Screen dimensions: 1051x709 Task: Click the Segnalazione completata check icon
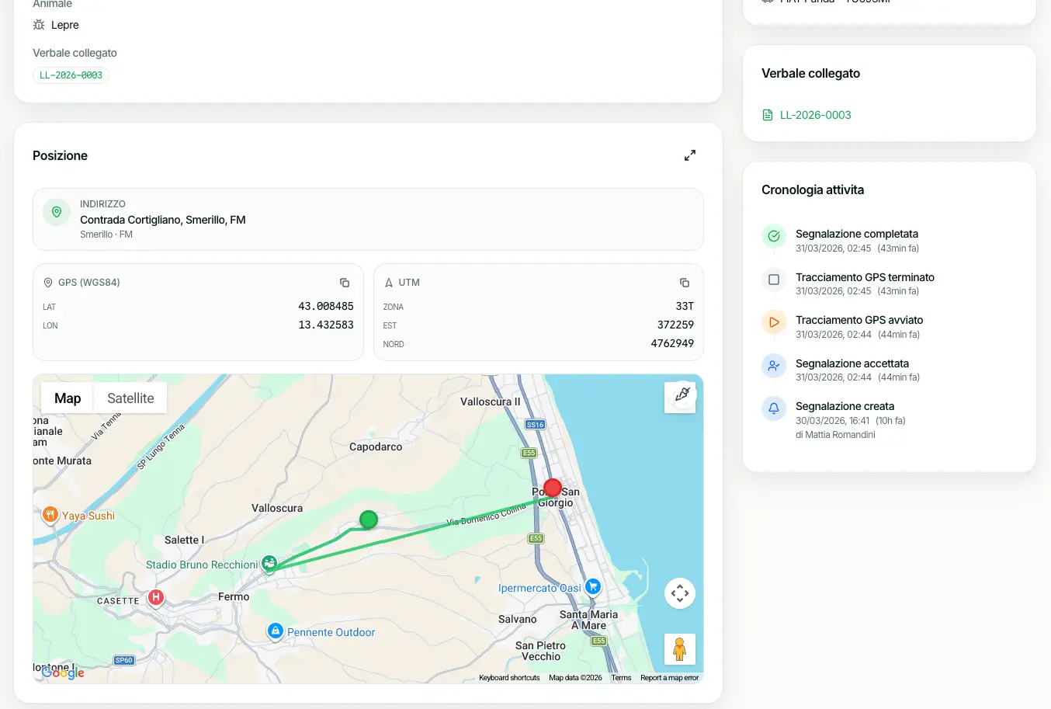coord(774,236)
